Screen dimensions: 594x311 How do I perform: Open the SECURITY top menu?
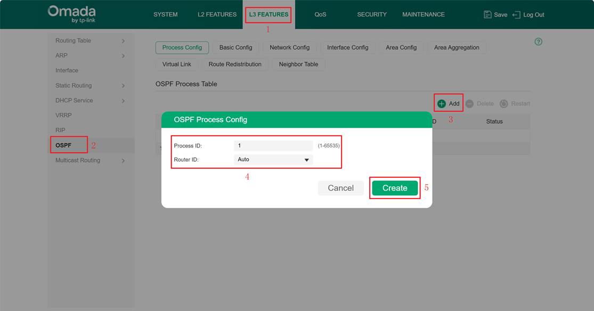click(x=372, y=14)
